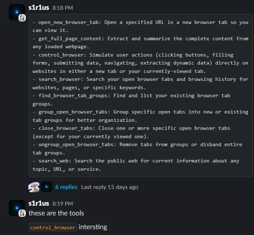Click the 8:18 PM timestamp
This screenshot has height=235, width=254.
(63, 8)
